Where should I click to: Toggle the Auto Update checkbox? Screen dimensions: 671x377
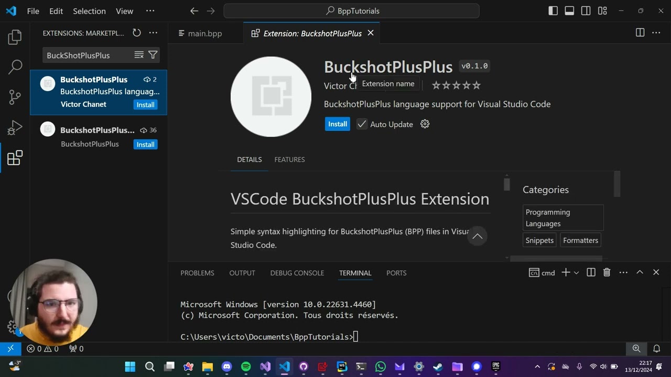click(x=362, y=124)
